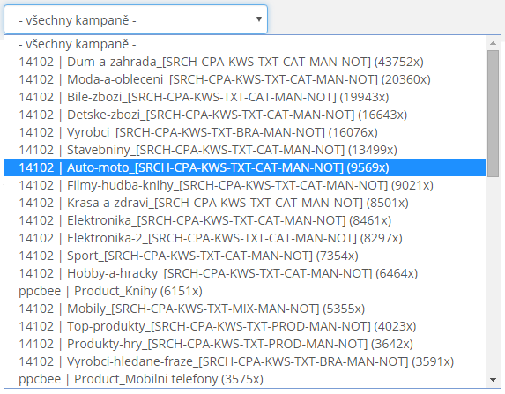Select Krasa-a-zdravi campaign entry

(245, 203)
